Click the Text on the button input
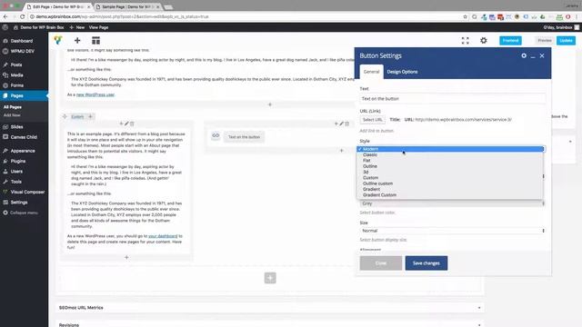 tap(453, 99)
